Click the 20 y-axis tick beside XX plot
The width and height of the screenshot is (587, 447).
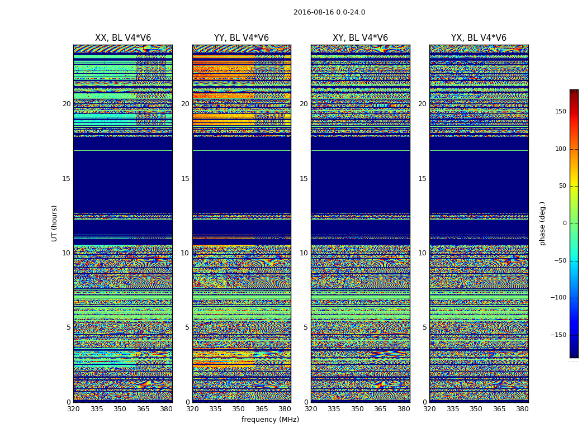point(67,104)
